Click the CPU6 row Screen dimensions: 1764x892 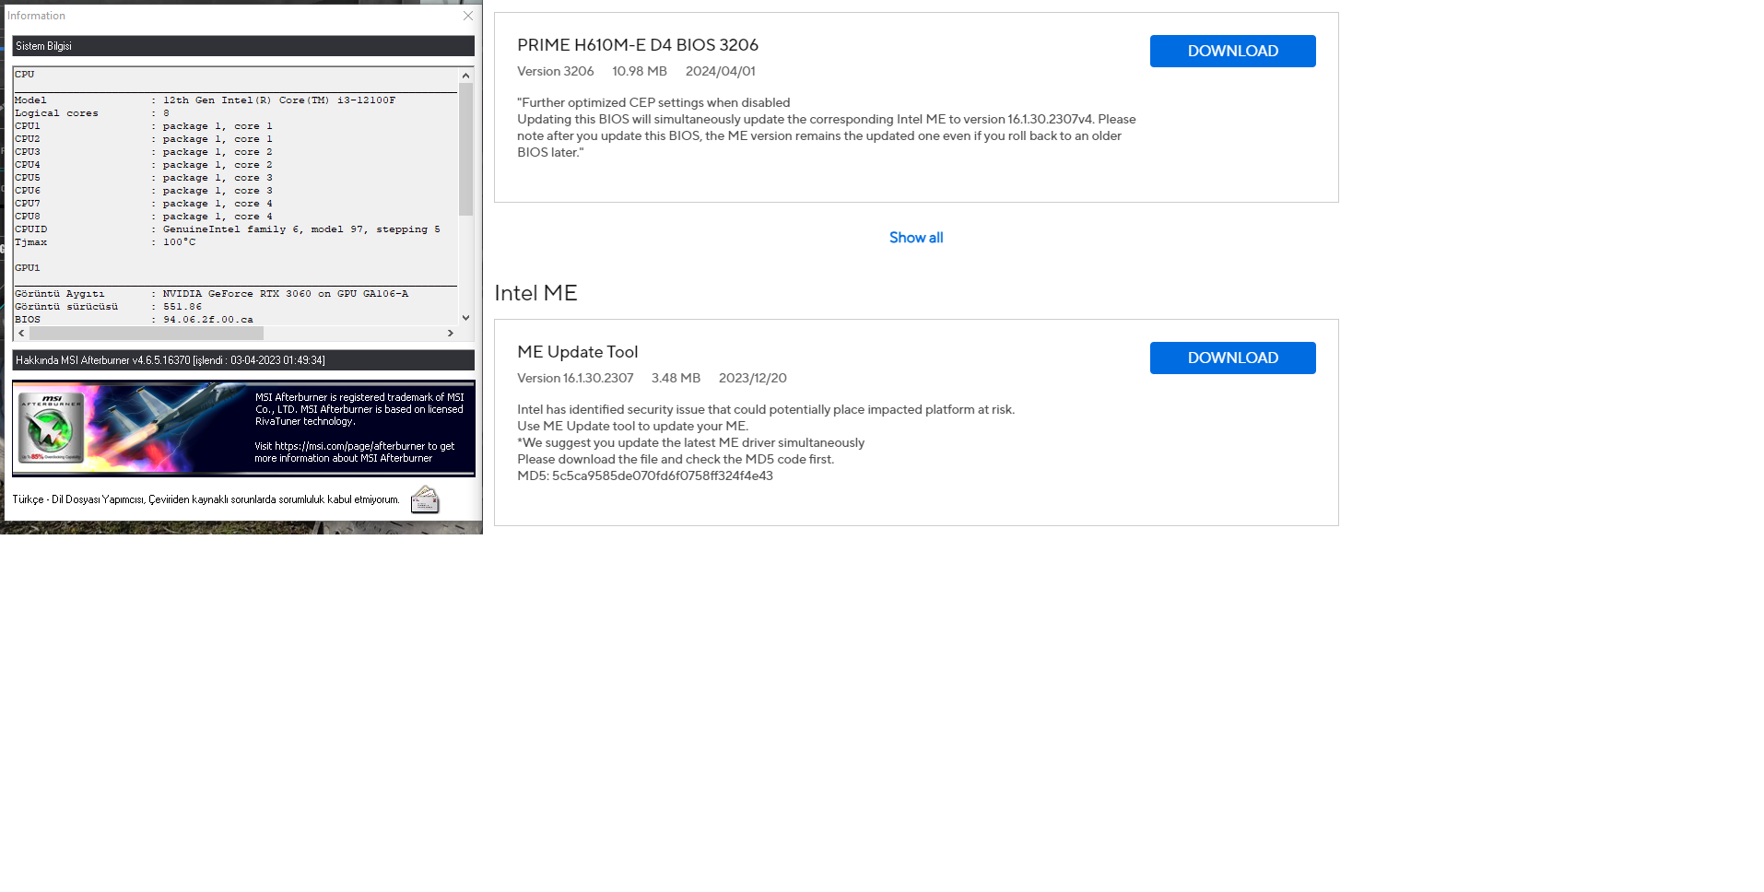pos(144,191)
